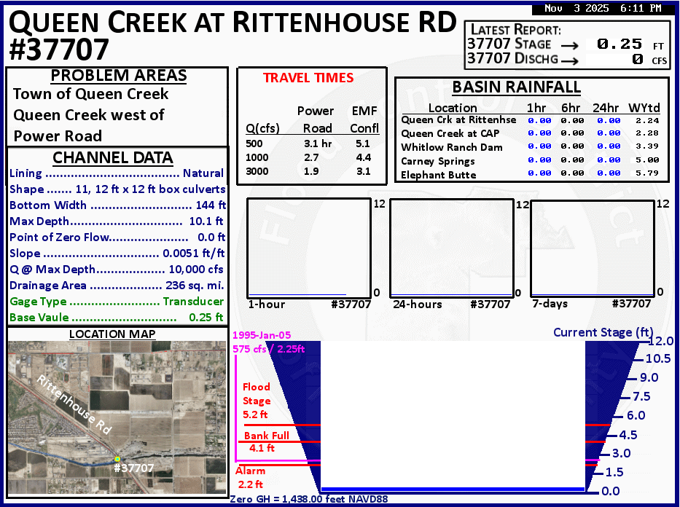Open the 7-days stage graph
Image resolution: width=680 pixels, height=507 pixels.
[x=593, y=247]
